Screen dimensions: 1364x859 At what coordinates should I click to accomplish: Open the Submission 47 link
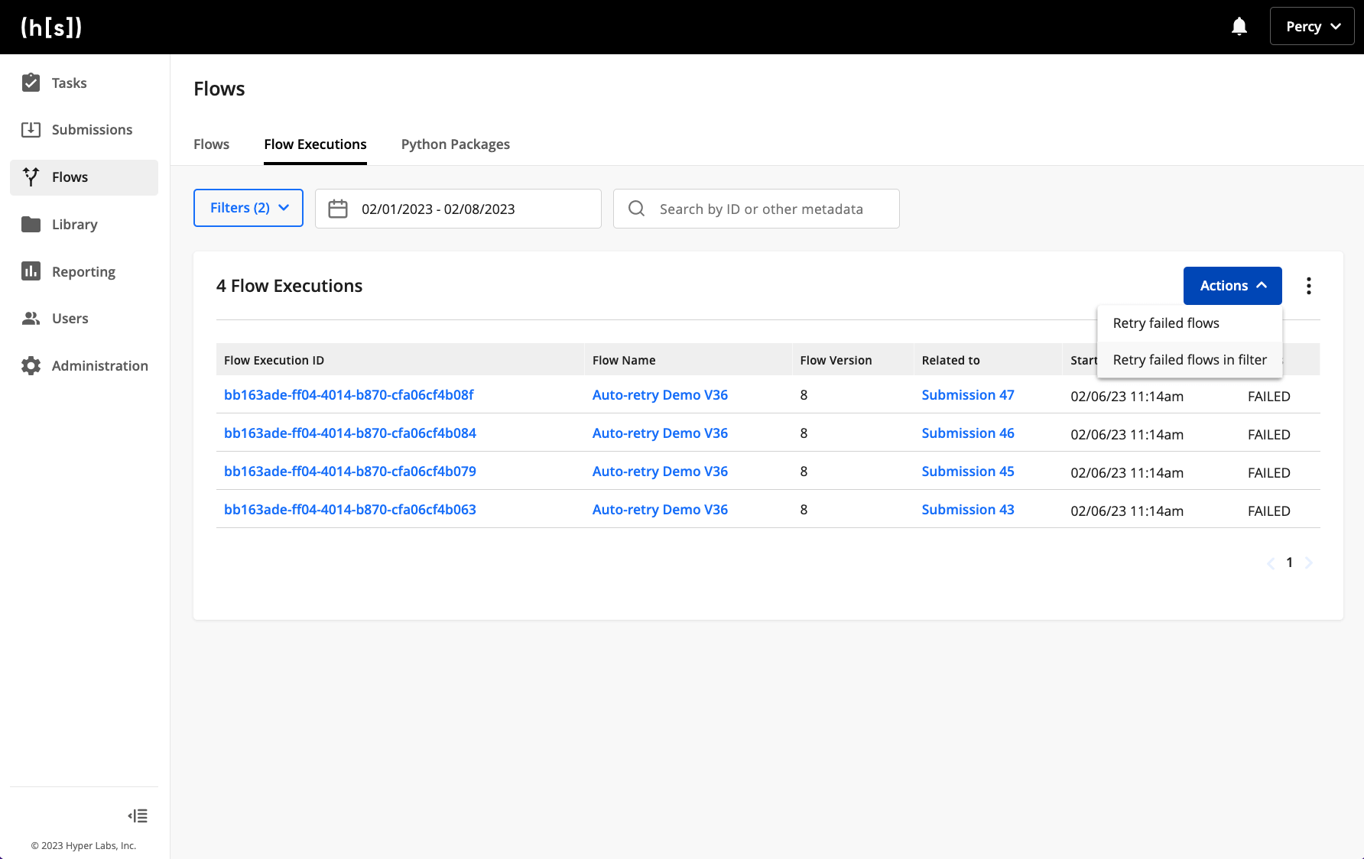click(968, 395)
